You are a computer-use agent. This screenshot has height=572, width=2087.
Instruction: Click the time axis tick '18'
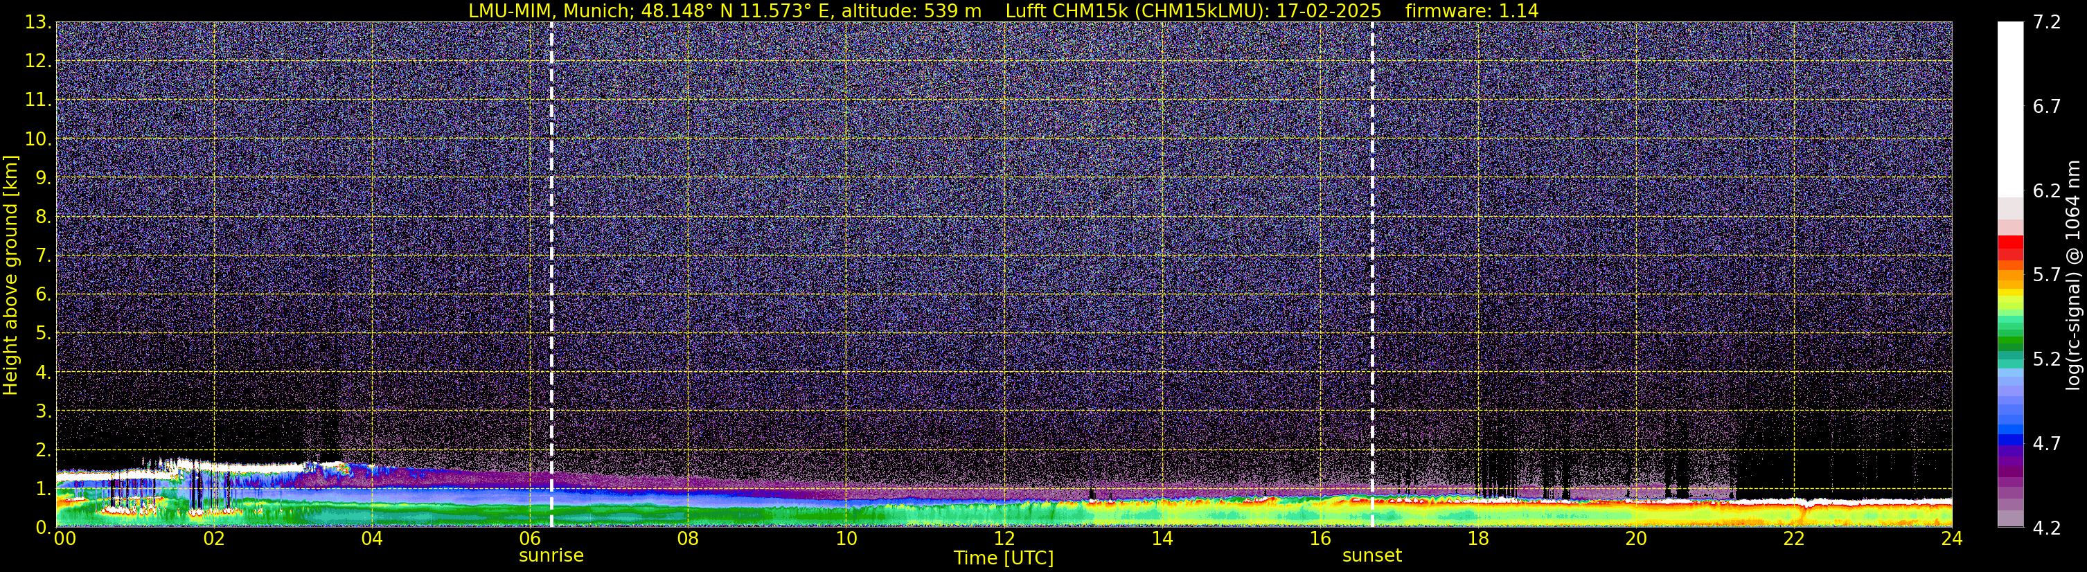[1477, 539]
